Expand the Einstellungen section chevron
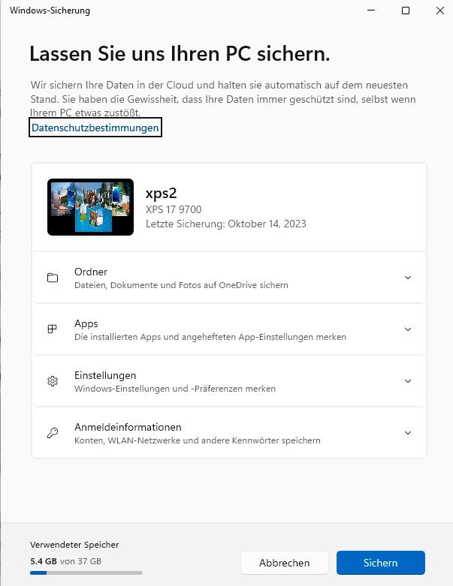This screenshot has height=586, width=453. pos(408,381)
